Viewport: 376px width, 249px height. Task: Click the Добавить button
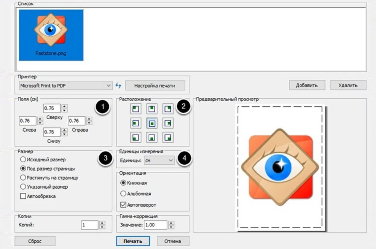tap(307, 85)
